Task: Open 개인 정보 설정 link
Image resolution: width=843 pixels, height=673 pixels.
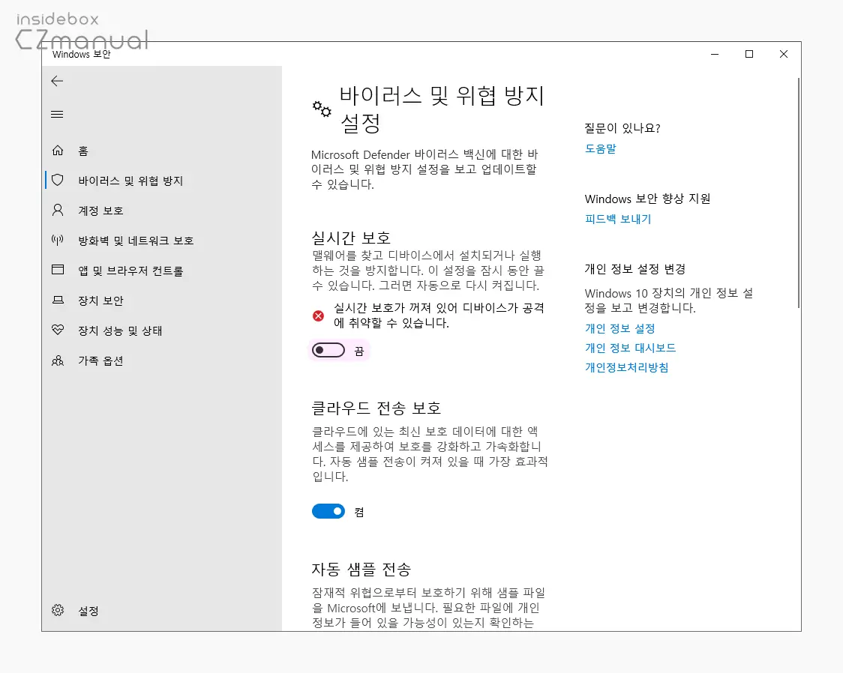Action: tap(620, 328)
